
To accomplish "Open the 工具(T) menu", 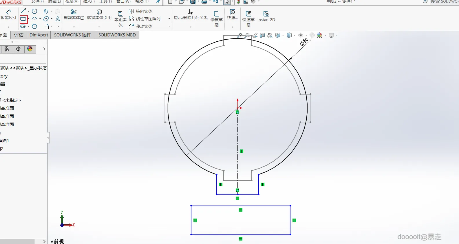I will pyautogui.click(x=105, y=1).
